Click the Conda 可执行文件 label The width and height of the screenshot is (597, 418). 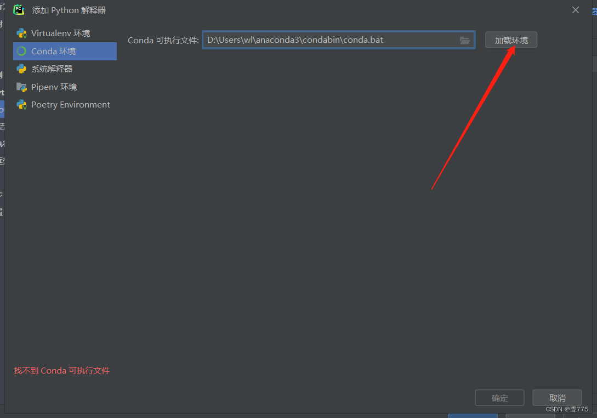click(163, 41)
